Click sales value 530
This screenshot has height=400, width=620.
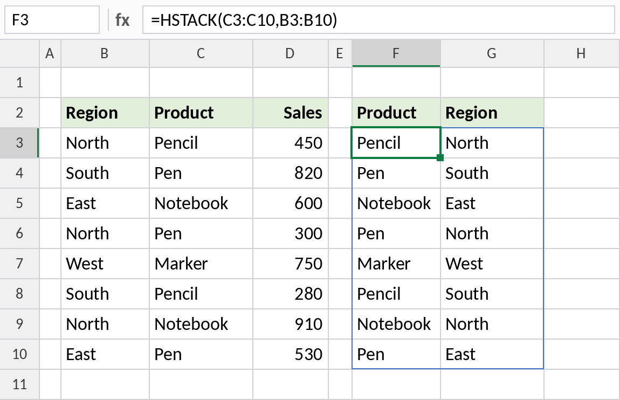click(x=290, y=354)
